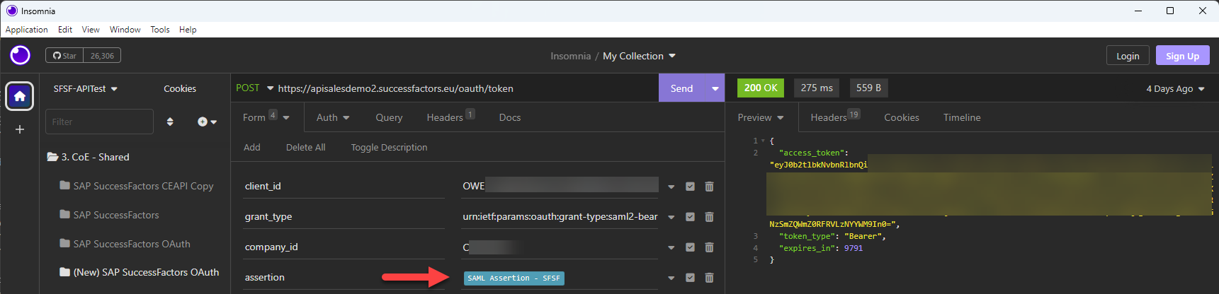Open the View menu
The image size is (1219, 294).
91,30
